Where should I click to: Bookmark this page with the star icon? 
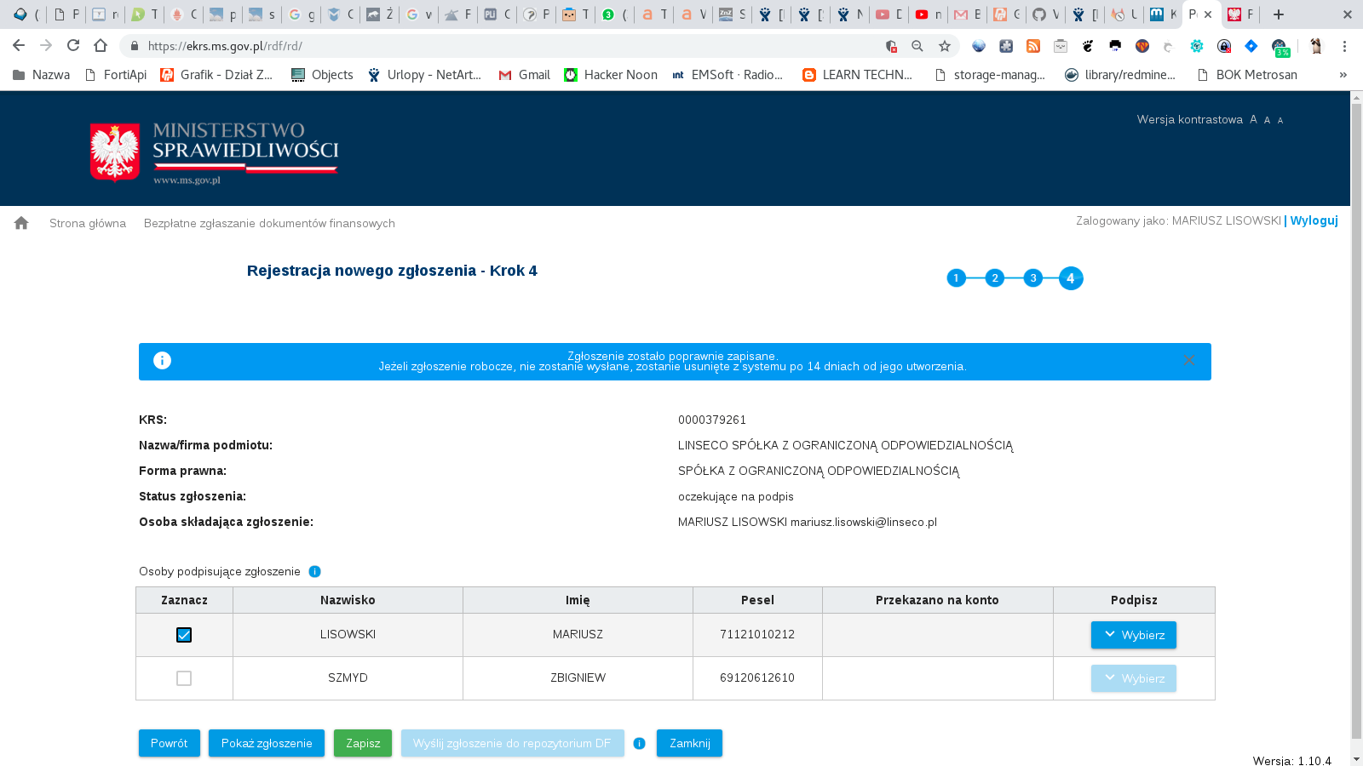point(944,46)
